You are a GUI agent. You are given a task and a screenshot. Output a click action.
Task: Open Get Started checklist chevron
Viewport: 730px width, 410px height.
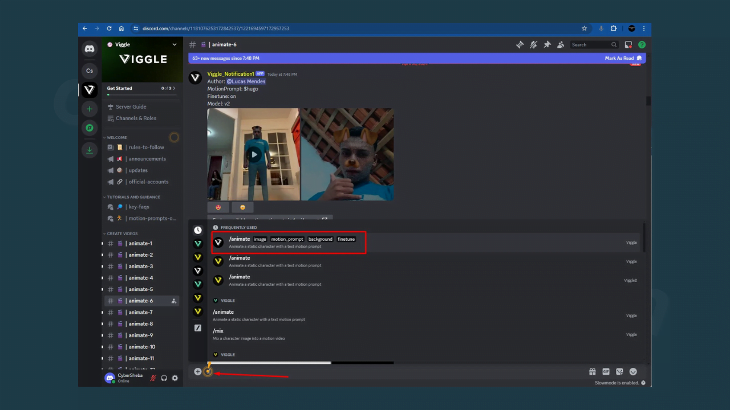(174, 88)
